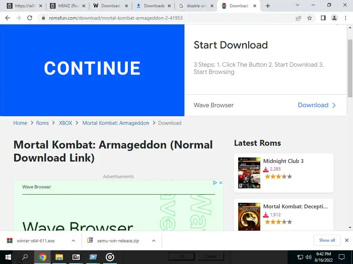The height and width of the screenshot is (264, 353).
Task: Click the big blue CONTINUE button
Action: tap(92, 70)
